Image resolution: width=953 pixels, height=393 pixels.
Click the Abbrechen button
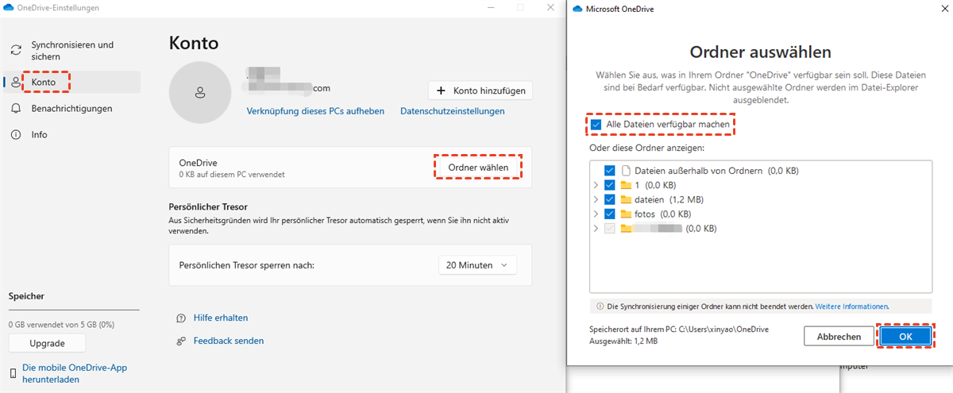pyautogui.click(x=838, y=337)
